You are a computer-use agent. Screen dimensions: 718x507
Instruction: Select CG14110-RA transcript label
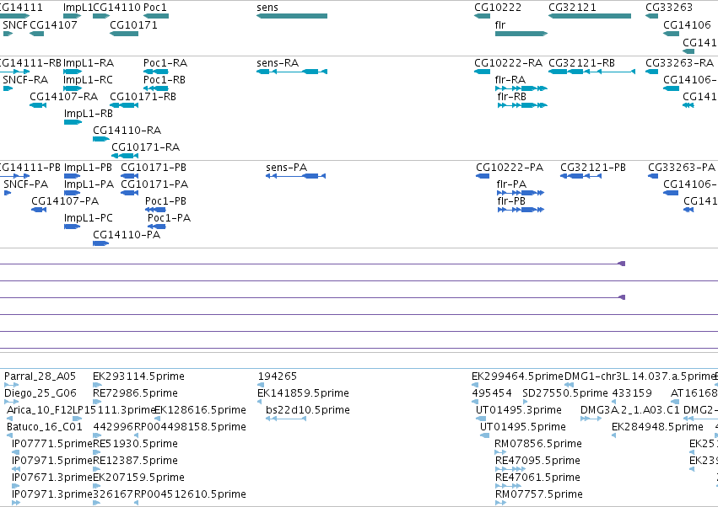[127, 131]
